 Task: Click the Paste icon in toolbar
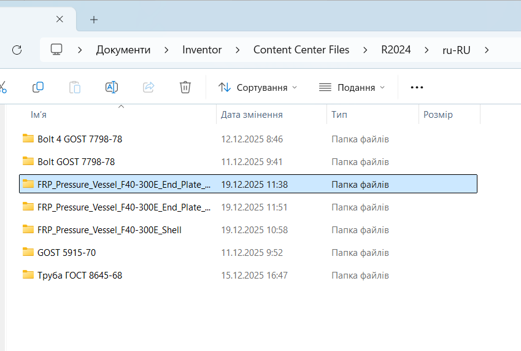tap(75, 87)
